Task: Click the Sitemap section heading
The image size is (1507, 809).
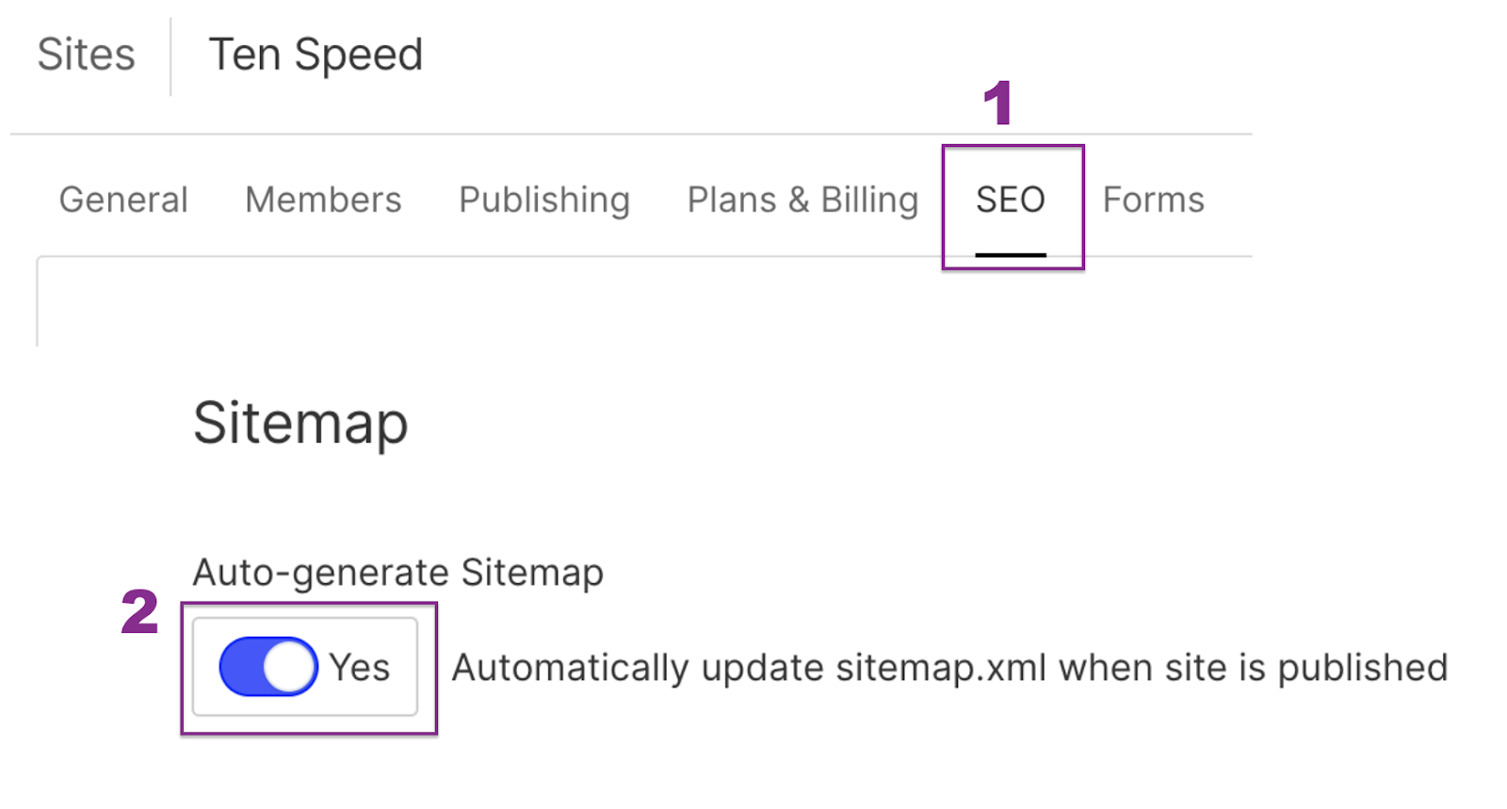Action: pyautogui.click(x=300, y=423)
